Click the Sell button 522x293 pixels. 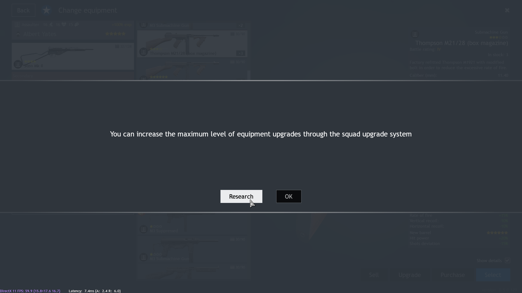pyautogui.click(x=374, y=275)
